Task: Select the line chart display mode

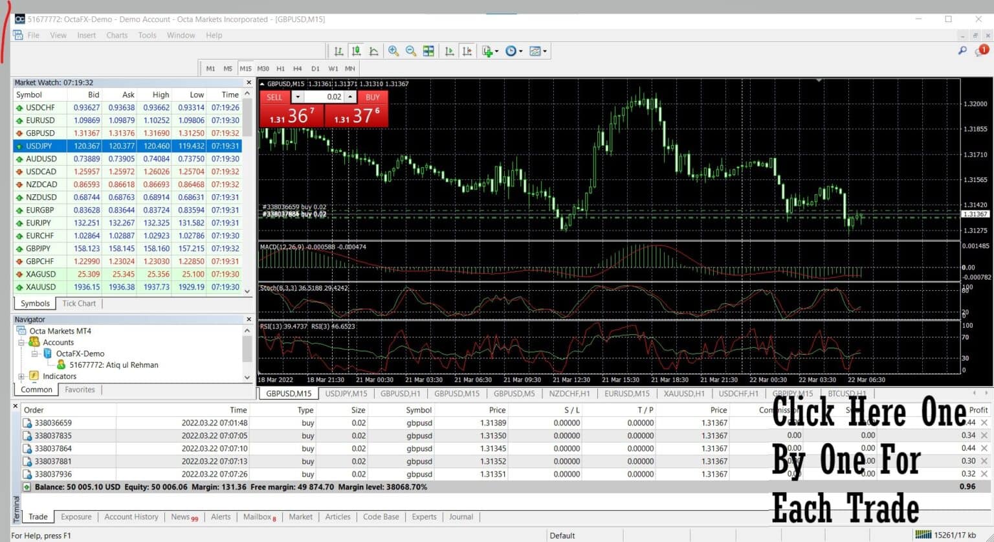Action: coord(374,51)
